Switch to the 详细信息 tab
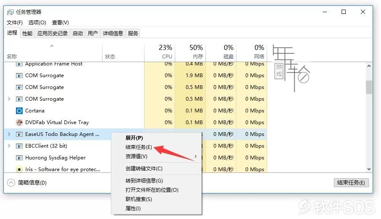 [113, 33]
